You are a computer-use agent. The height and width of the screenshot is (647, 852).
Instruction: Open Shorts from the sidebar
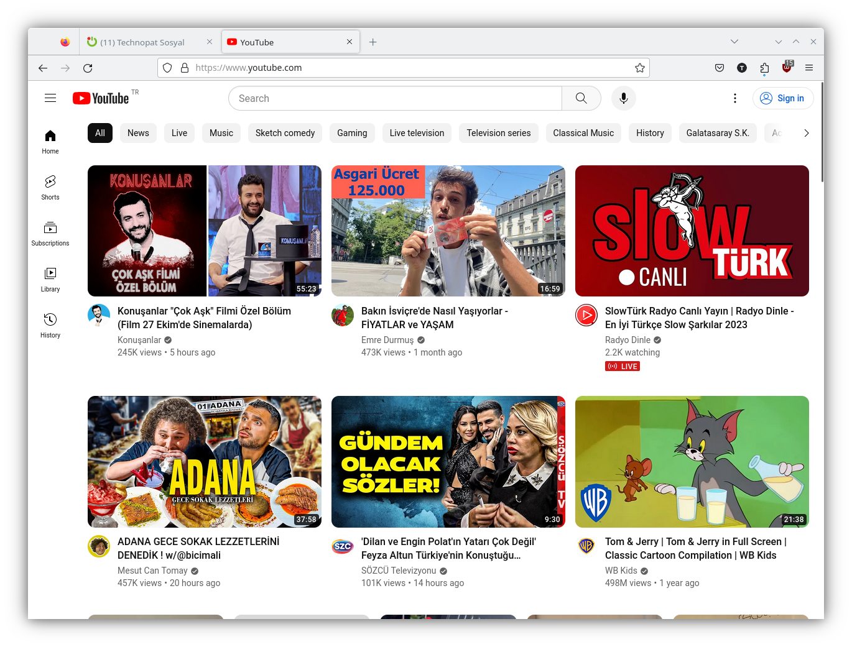[x=50, y=188]
